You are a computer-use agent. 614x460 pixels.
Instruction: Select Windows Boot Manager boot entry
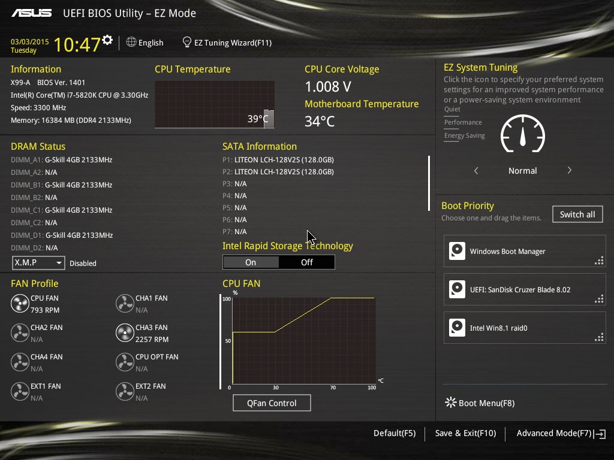click(525, 251)
